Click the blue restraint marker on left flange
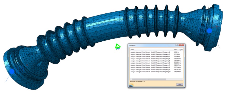 click(12, 71)
